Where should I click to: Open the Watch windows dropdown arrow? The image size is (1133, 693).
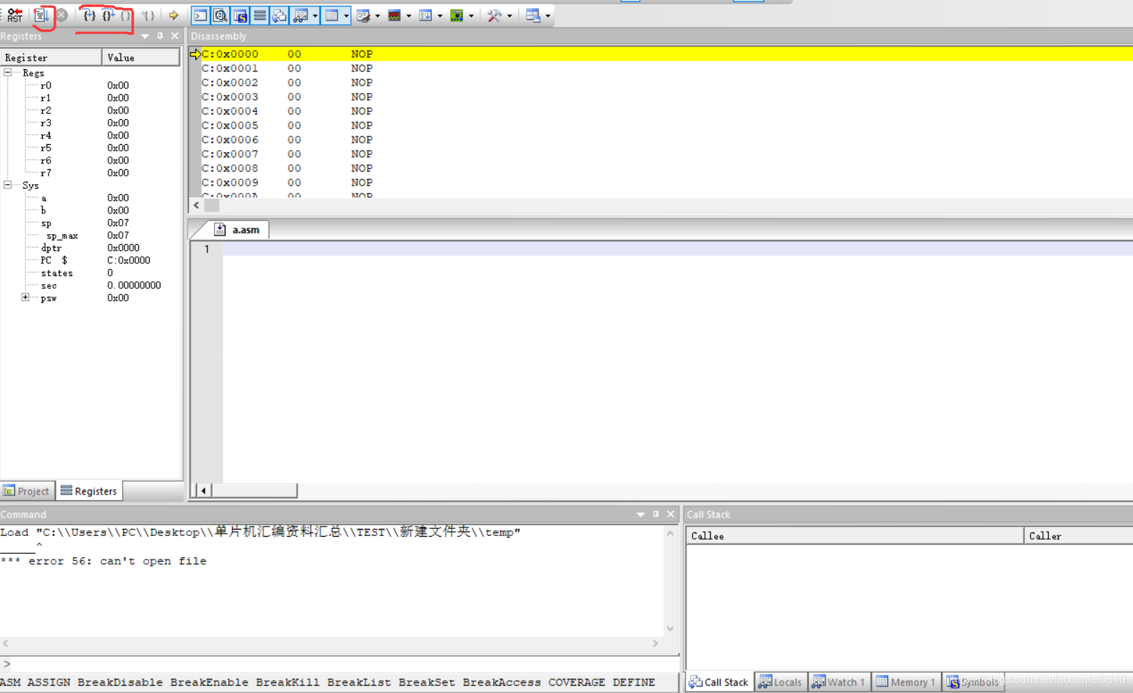315,16
